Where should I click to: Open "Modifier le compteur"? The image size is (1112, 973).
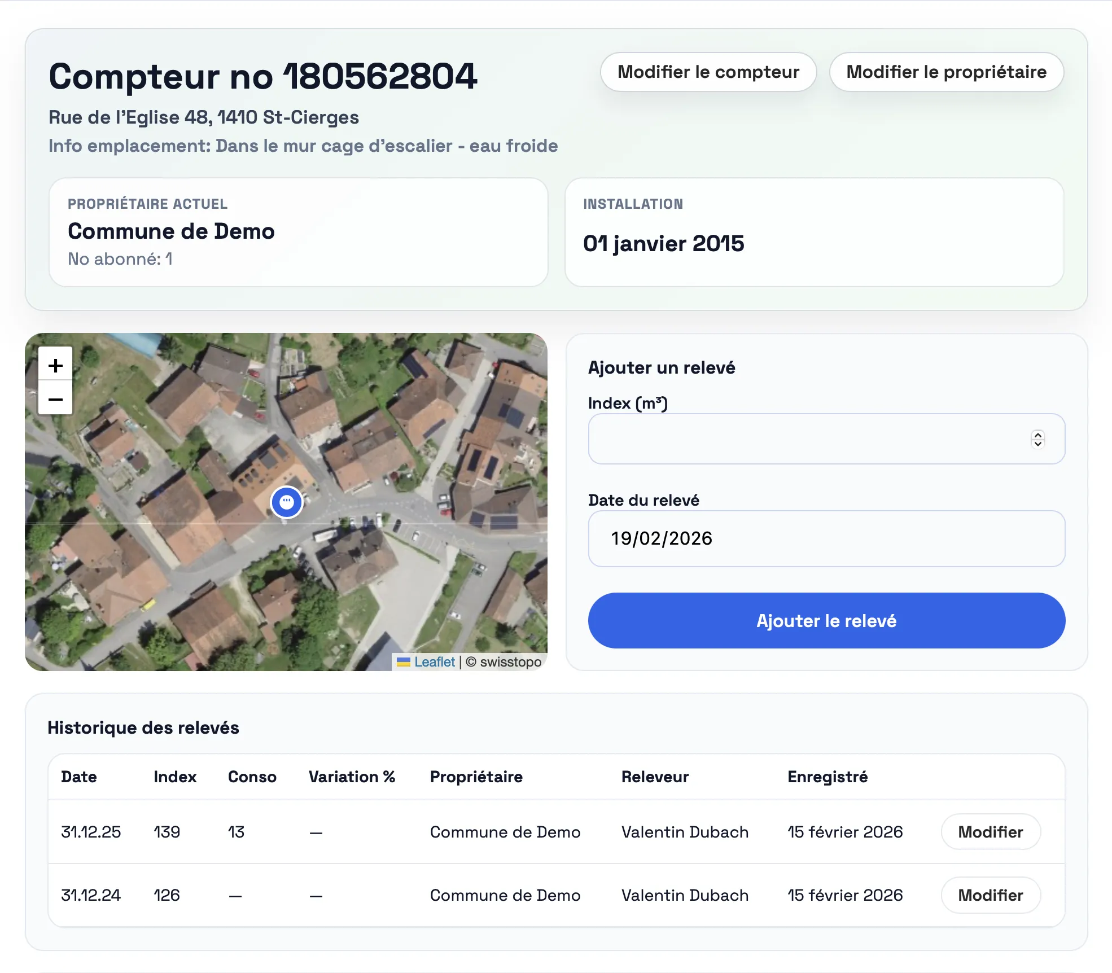click(x=708, y=72)
